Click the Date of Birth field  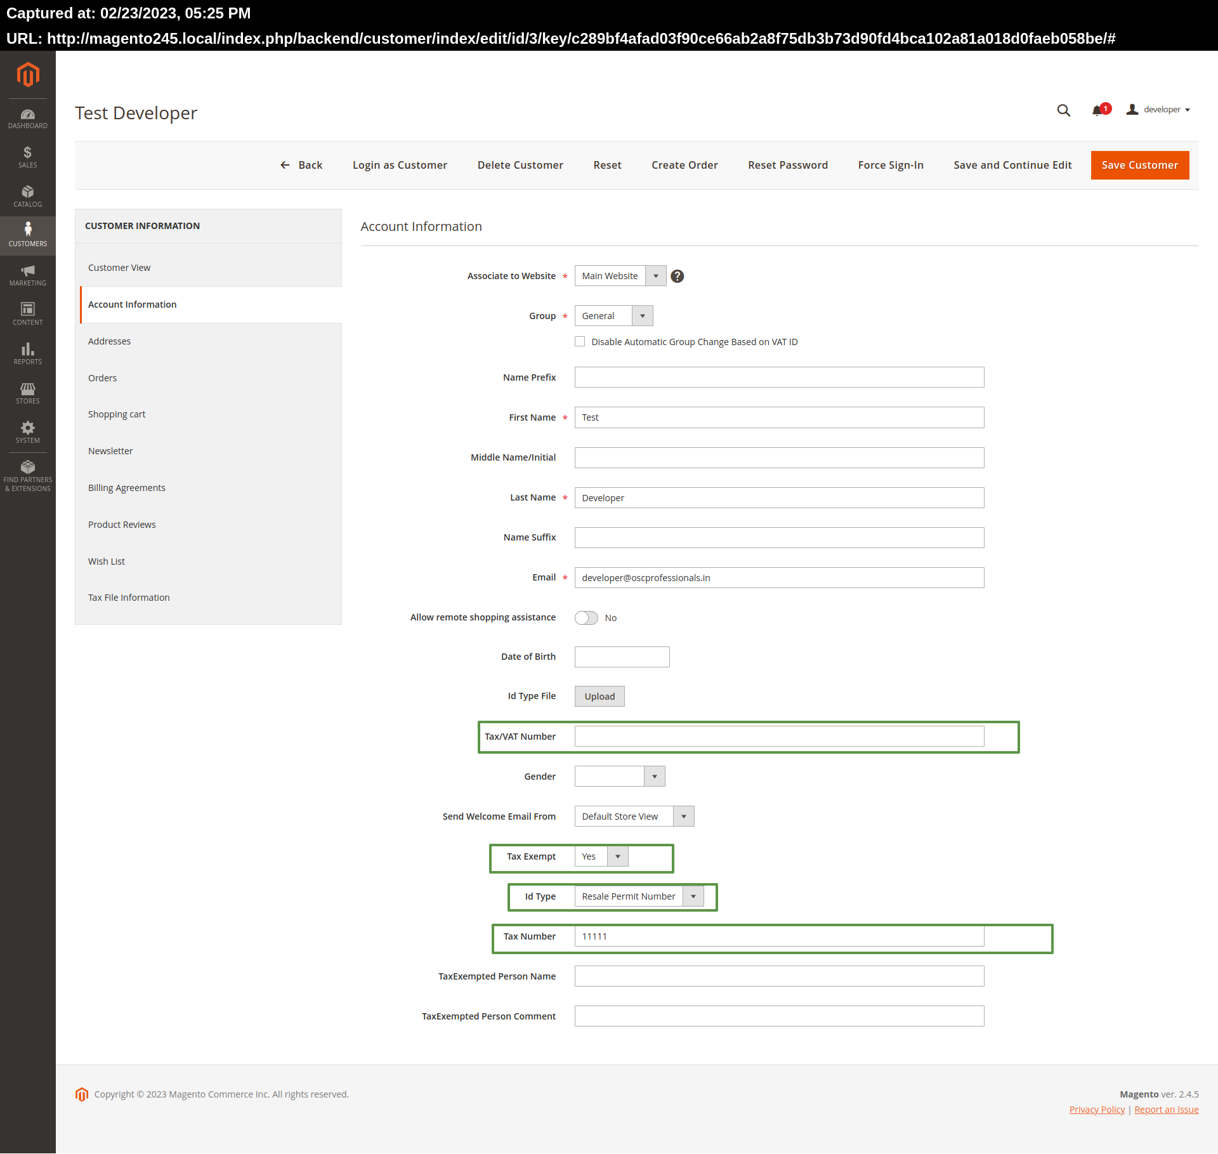tap(622, 657)
